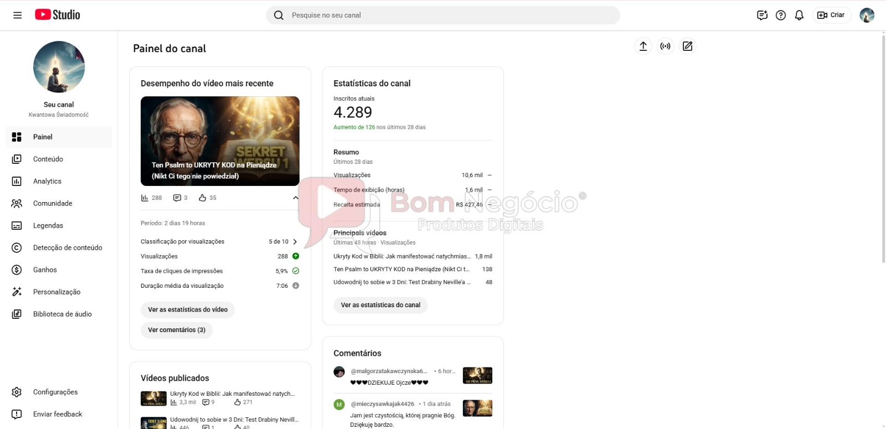Image resolution: width=886 pixels, height=429 pixels.
Task: Open Analytics in the sidebar
Action: [x=59, y=181]
